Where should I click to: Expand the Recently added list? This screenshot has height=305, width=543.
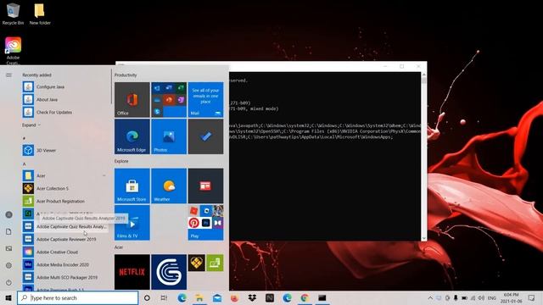(31, 125)
